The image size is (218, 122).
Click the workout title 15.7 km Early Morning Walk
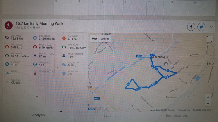39,24
